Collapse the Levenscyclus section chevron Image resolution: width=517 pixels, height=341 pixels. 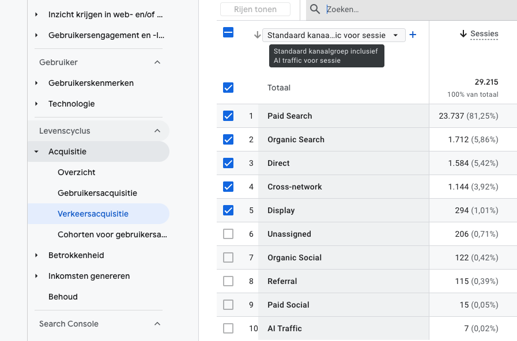[x=157, y=131]
